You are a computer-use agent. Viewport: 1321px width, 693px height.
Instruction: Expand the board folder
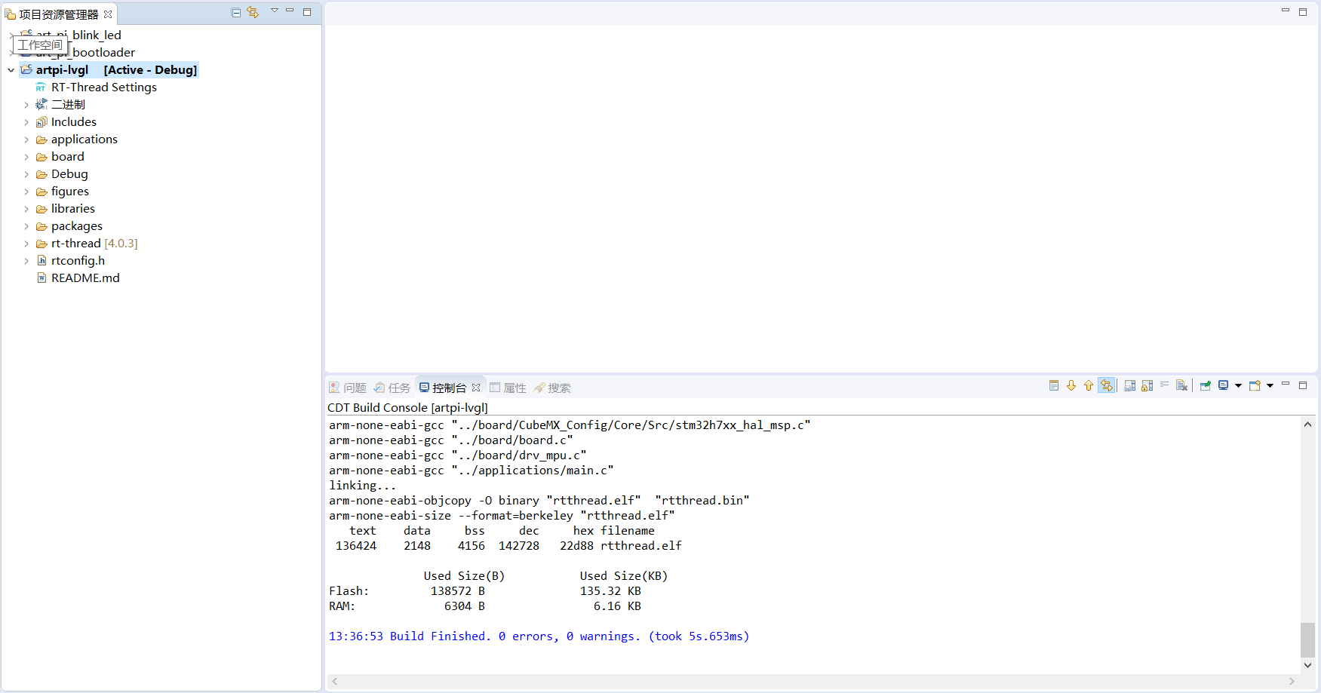tap(26, 157)
